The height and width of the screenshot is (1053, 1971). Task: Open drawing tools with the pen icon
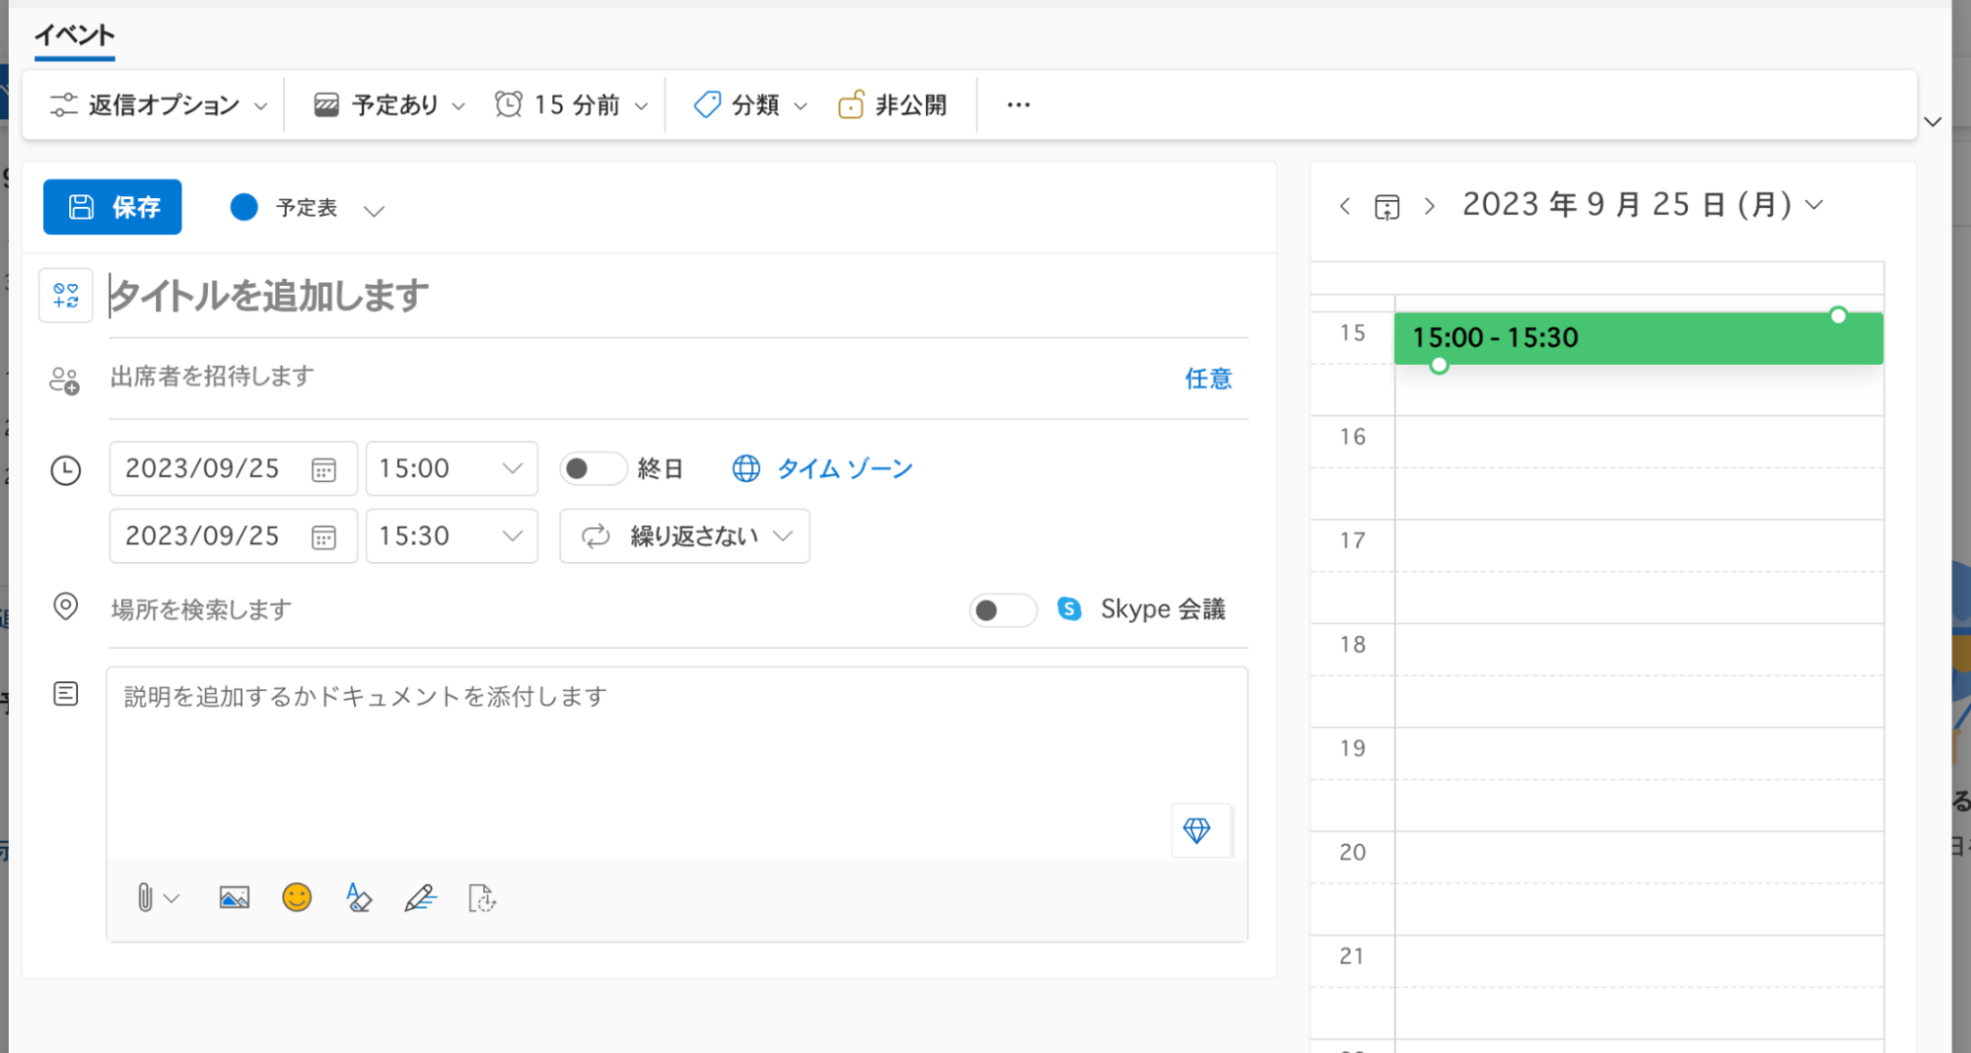click(x=420, y=897)
